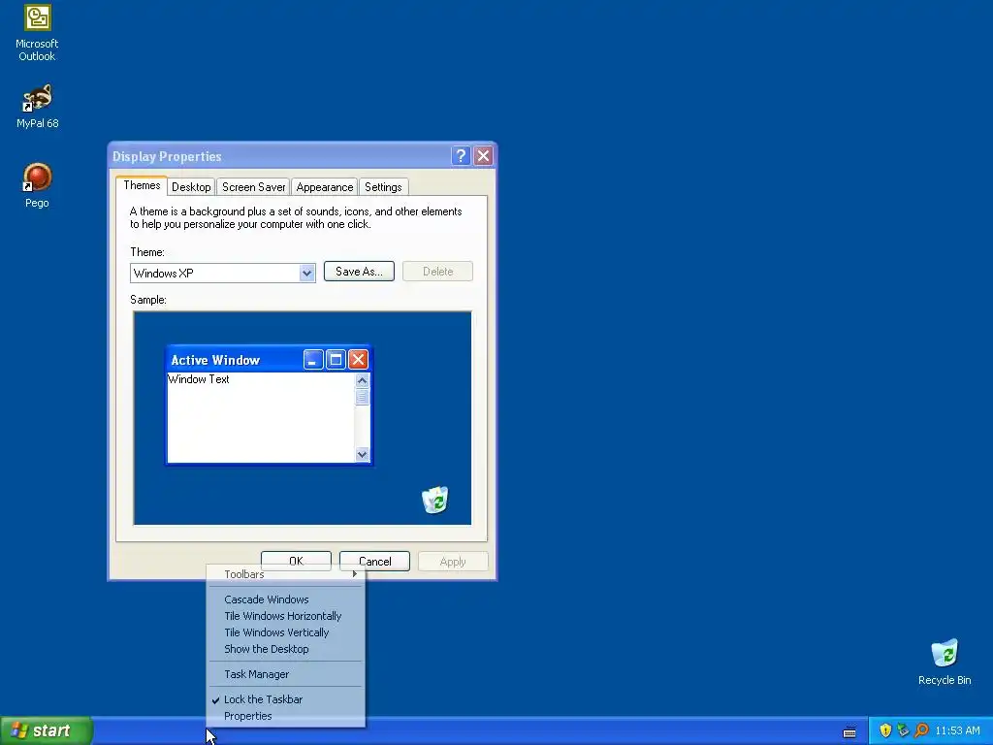Click the Safely Remove Hardware tray icon
This screenshot has width=993, height=745.
tap(903, 730)
